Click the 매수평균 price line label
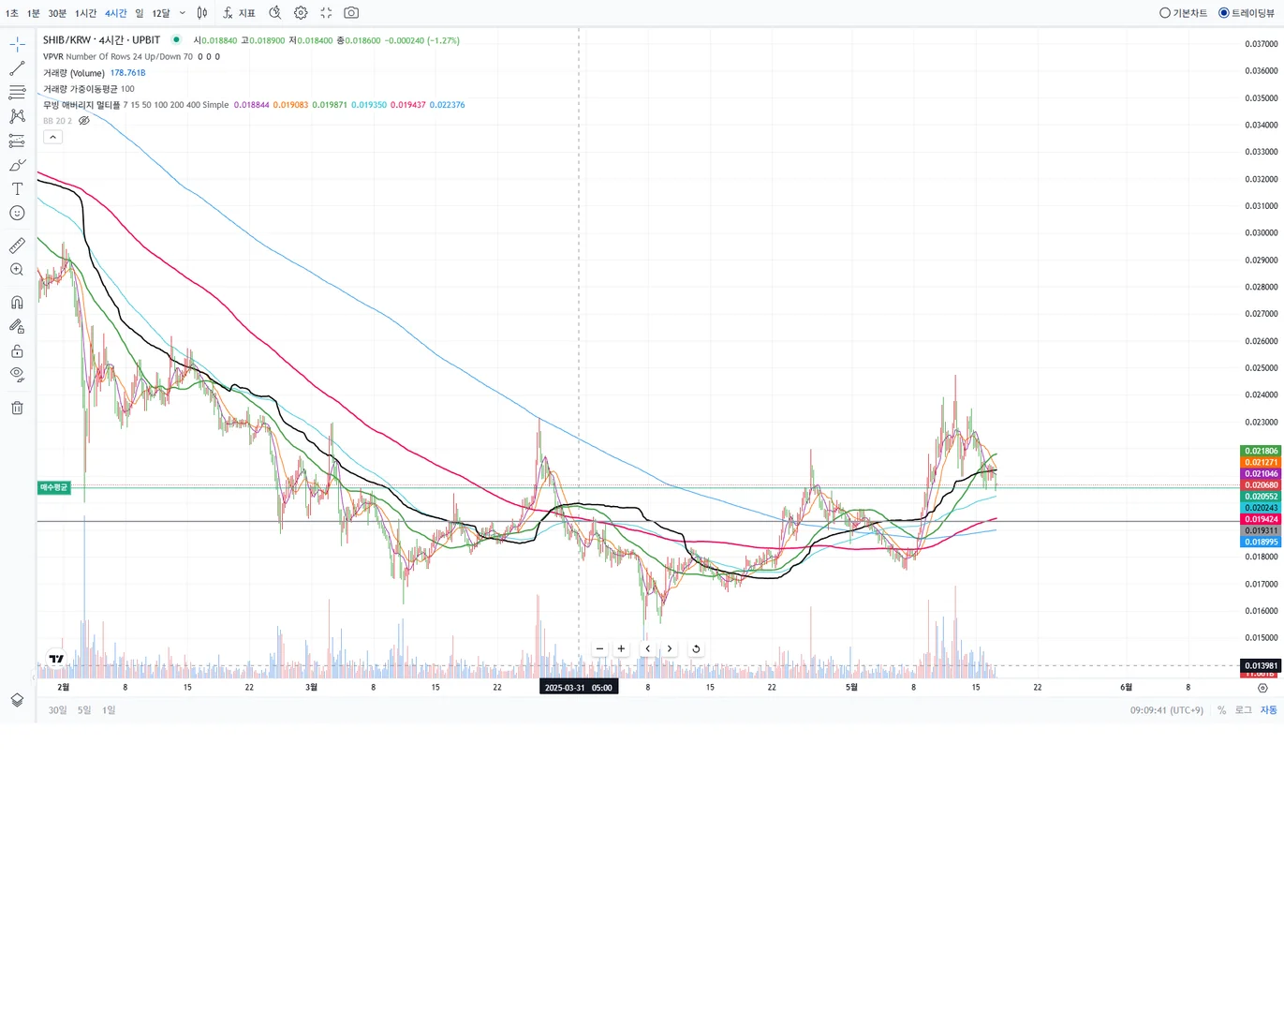Image resolution: width=1284 pixels, height=1012 pixels. (x=54, y=487)
